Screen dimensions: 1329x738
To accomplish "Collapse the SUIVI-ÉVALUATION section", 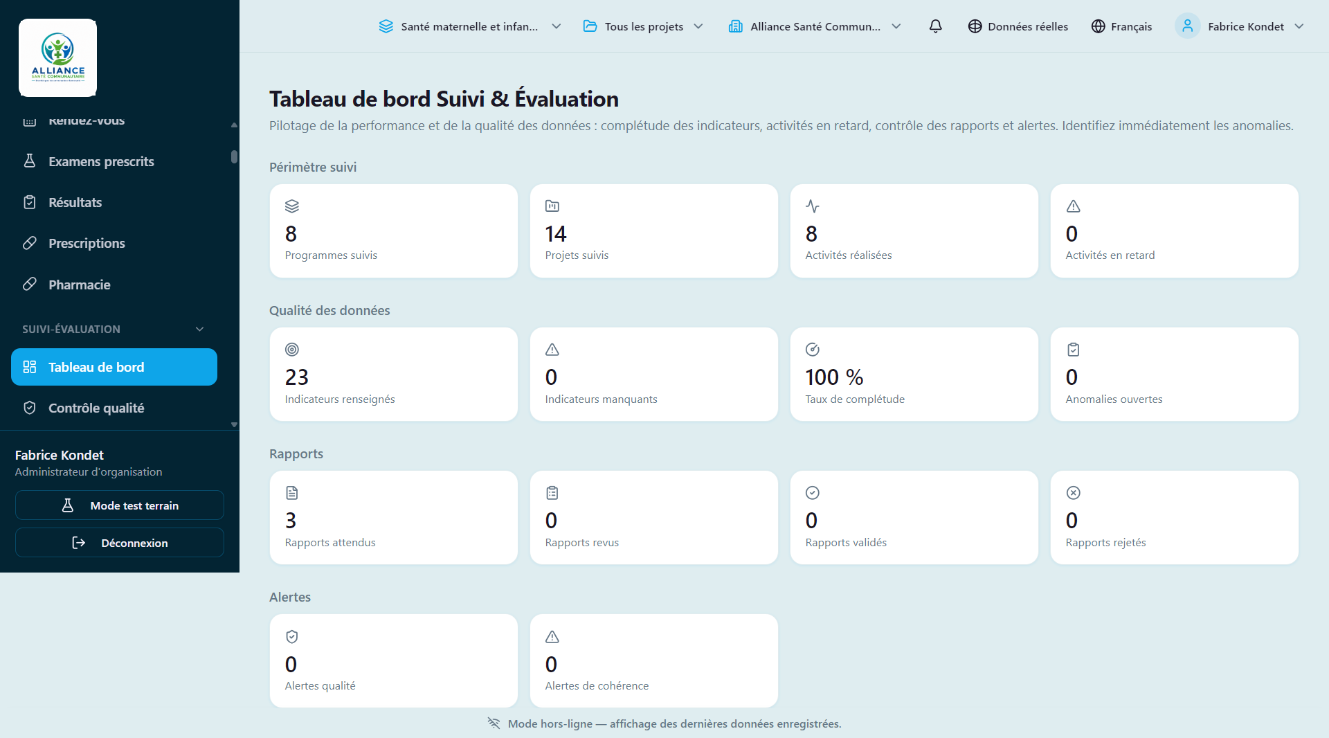I will (114, 329).
